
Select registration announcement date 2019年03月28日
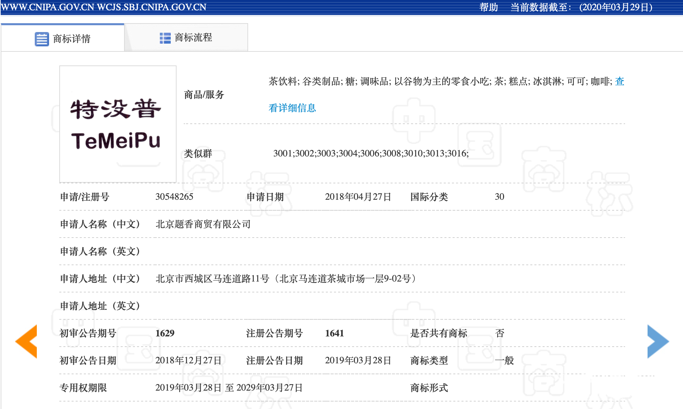coord(358,360)
